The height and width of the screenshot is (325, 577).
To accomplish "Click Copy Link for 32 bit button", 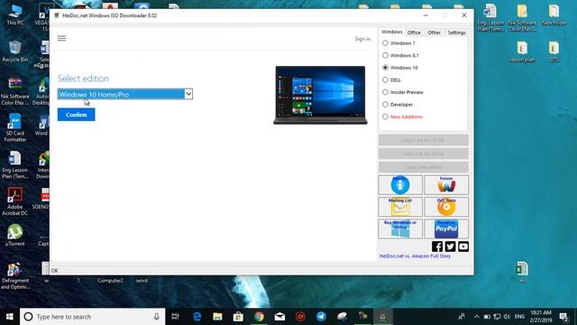I will (423, 140).
